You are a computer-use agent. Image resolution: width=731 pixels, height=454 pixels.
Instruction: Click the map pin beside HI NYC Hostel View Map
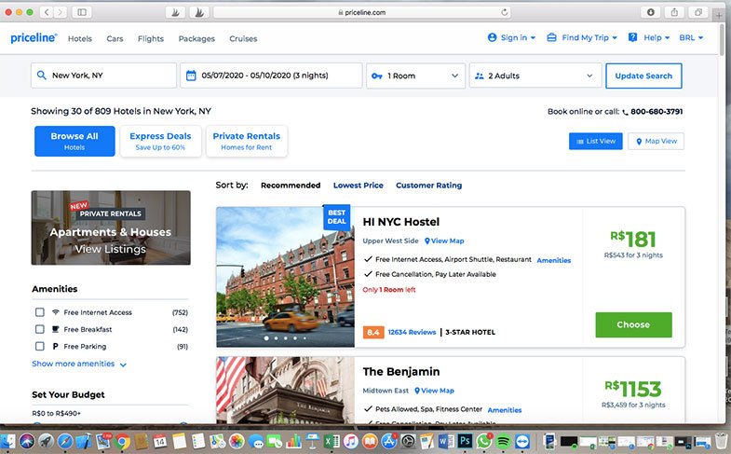[427, 241]
